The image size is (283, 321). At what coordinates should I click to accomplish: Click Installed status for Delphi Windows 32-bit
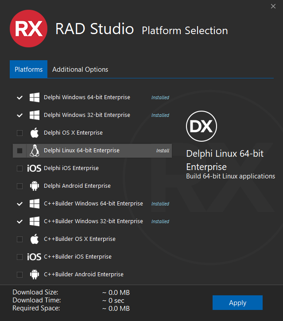160,115
